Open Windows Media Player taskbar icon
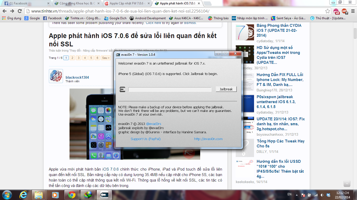Image resolution: width=357 pixels, height=200 pixels. coord(55,195)
